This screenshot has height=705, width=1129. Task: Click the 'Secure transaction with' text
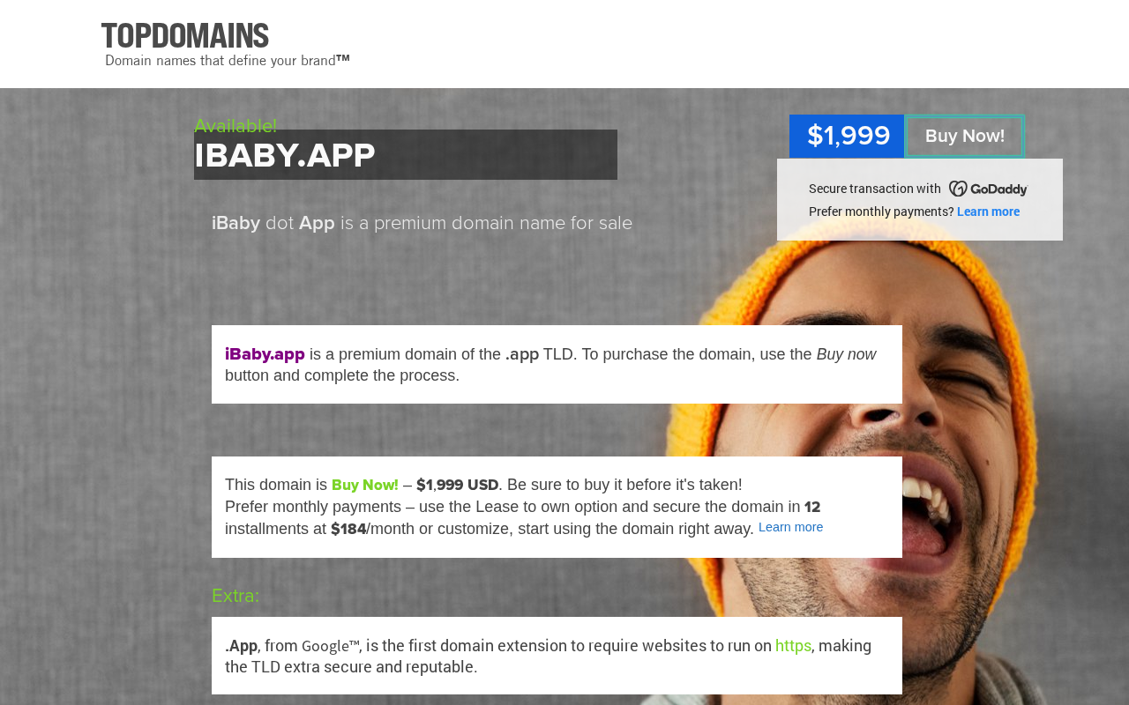(x=874, y=189)
